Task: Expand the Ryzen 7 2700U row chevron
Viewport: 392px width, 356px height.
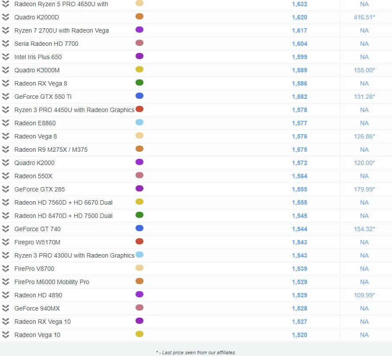Action: [x=5, y=30]
